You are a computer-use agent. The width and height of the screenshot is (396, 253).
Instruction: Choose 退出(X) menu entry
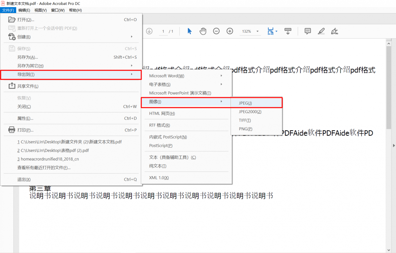[x=71, y=180]
